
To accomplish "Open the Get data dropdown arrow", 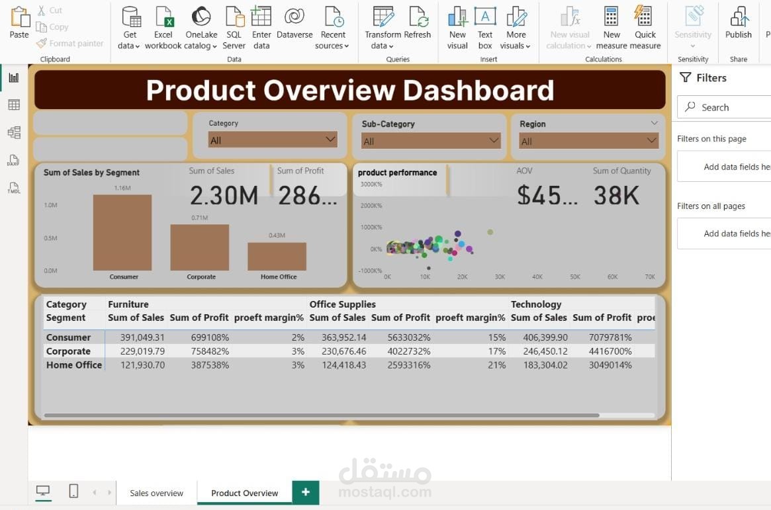I will click(137, 46).
